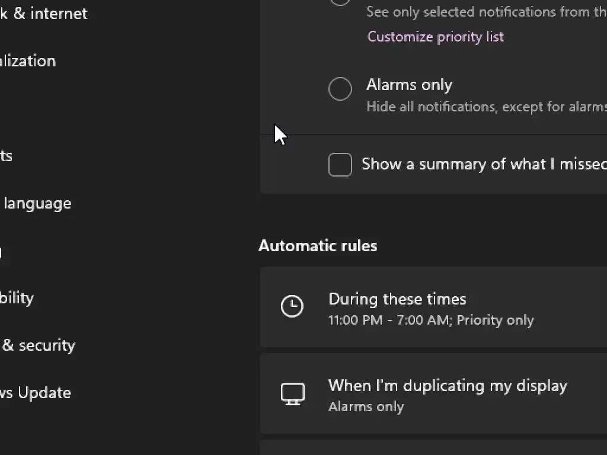Open Customize priority list link
607x455 pixels.
(x=435, y=37)
